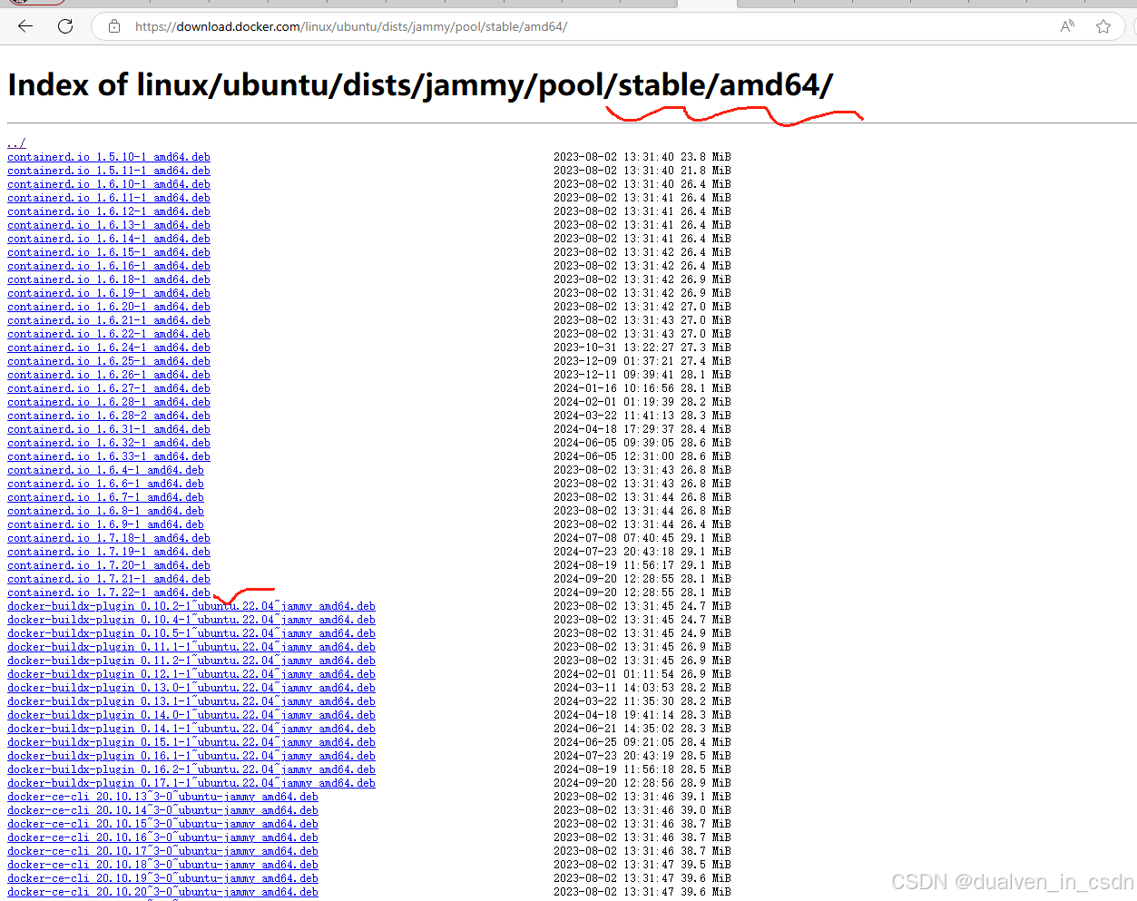
Task: Download containerd.io 1.7.18-1 amd64.deb
Action: tap(109, 538)
